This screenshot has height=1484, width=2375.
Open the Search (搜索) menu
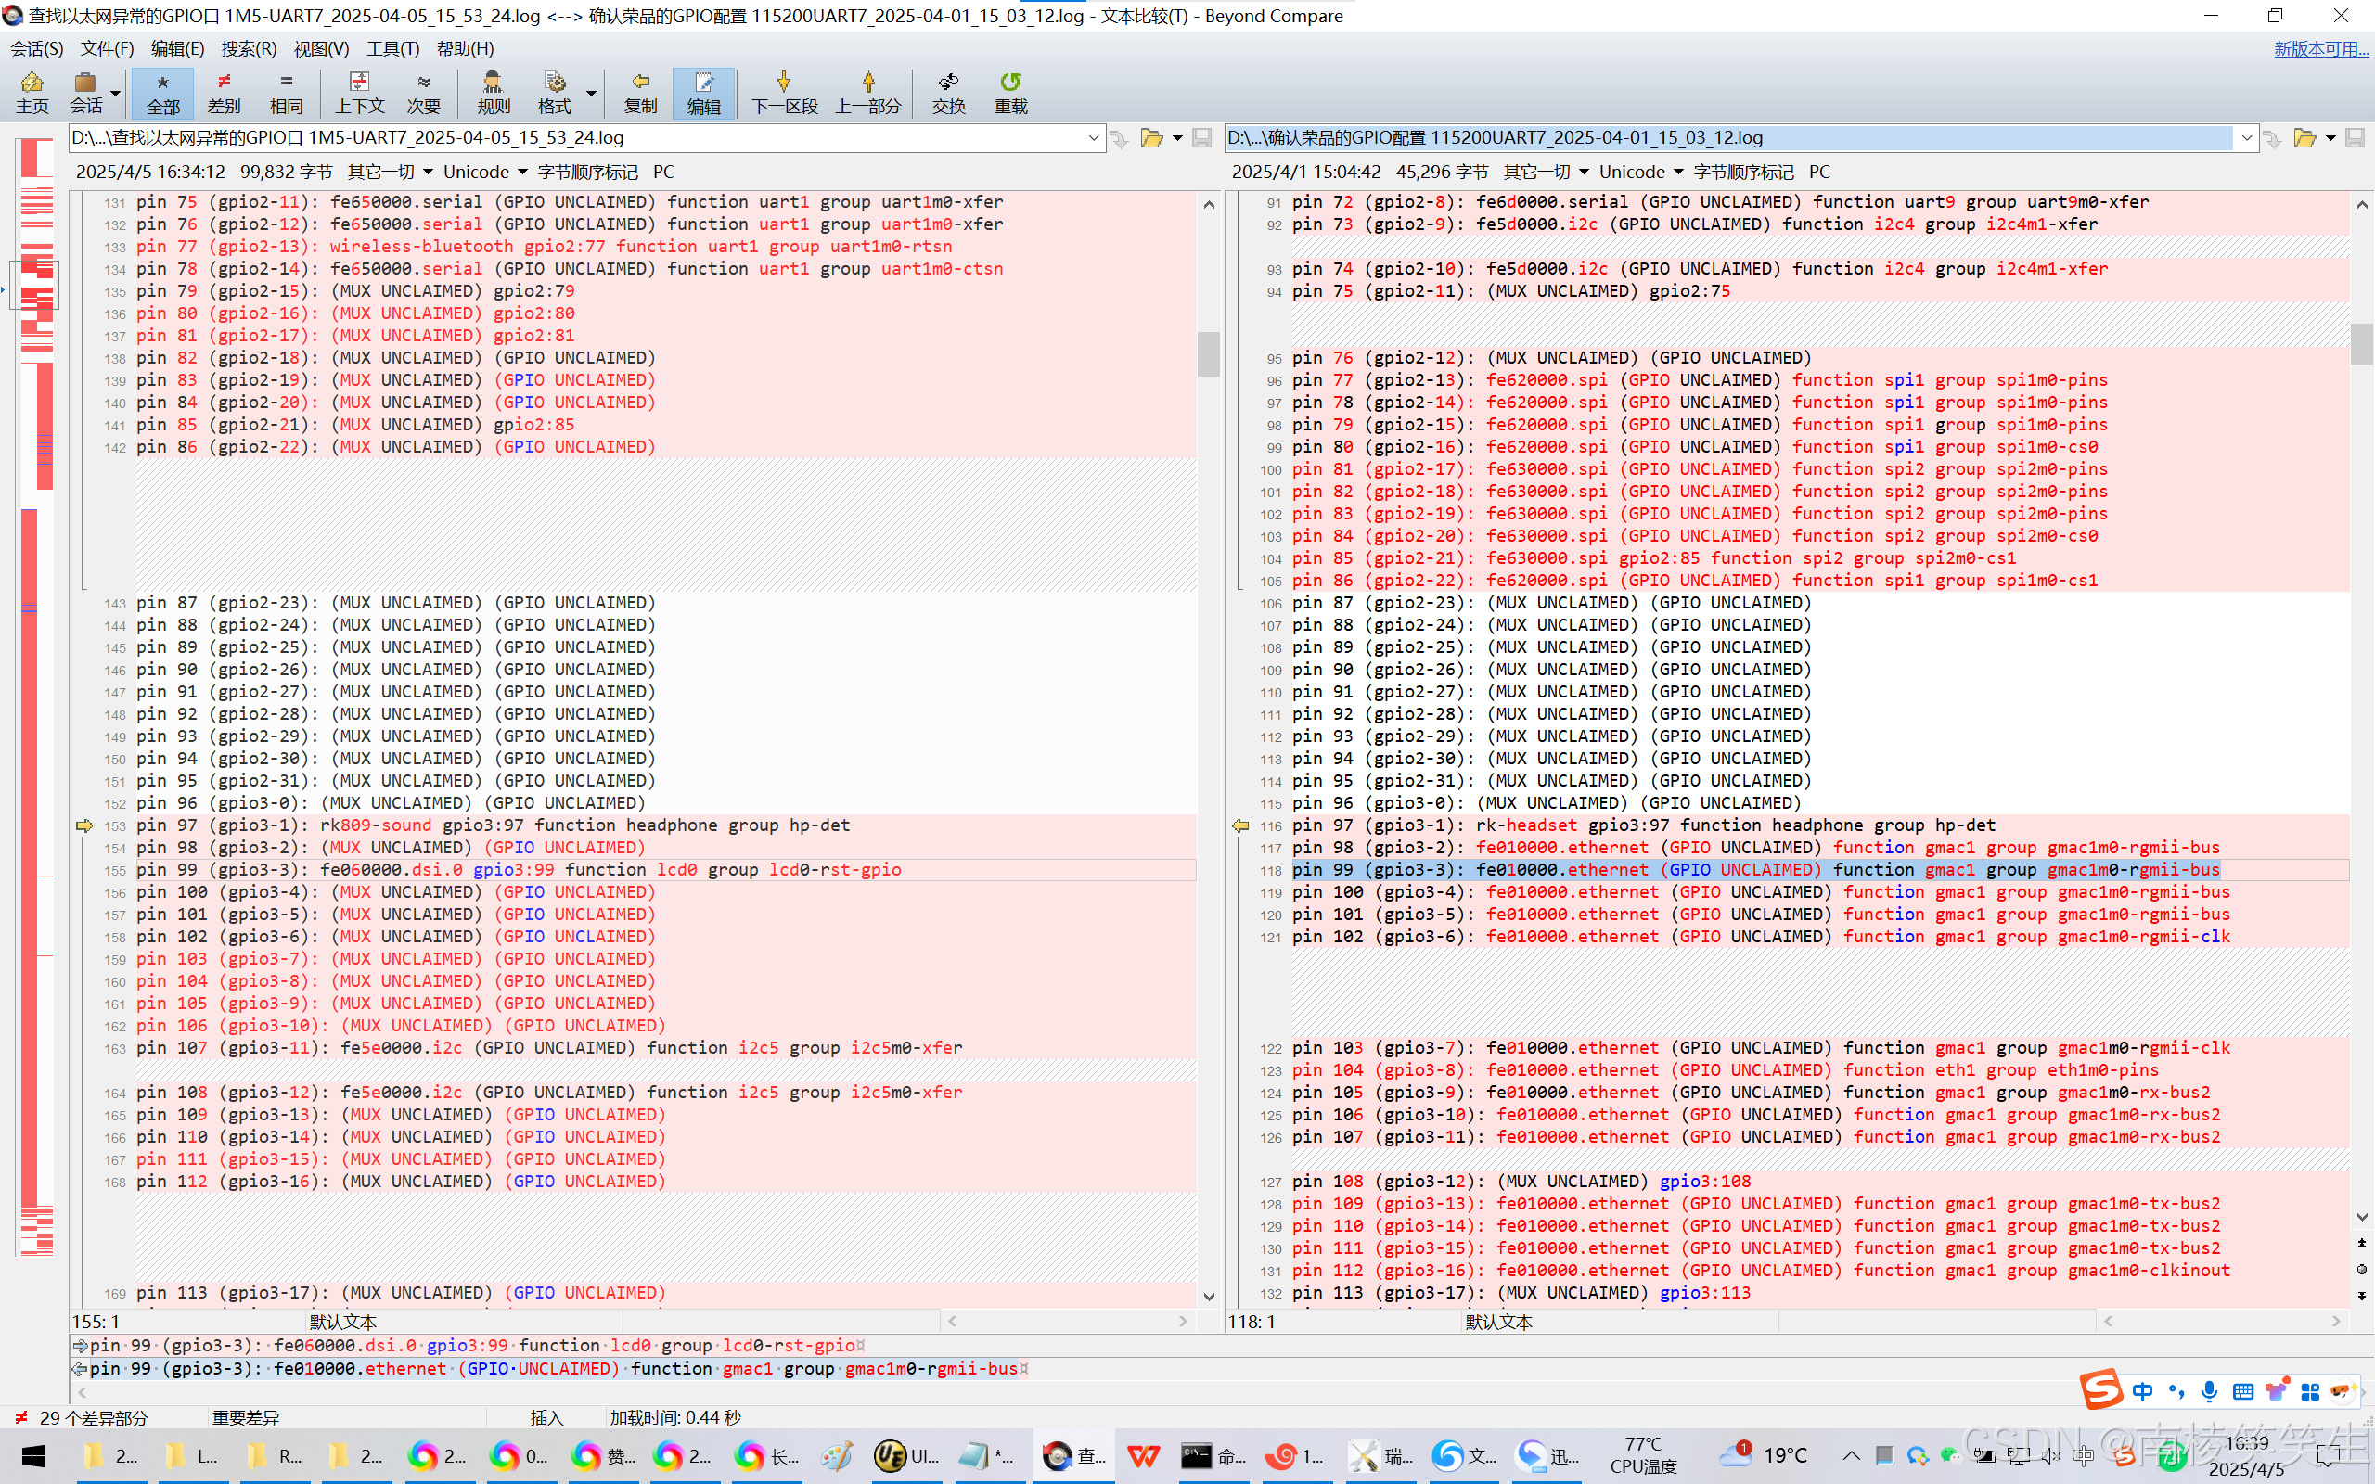point(249,48)
